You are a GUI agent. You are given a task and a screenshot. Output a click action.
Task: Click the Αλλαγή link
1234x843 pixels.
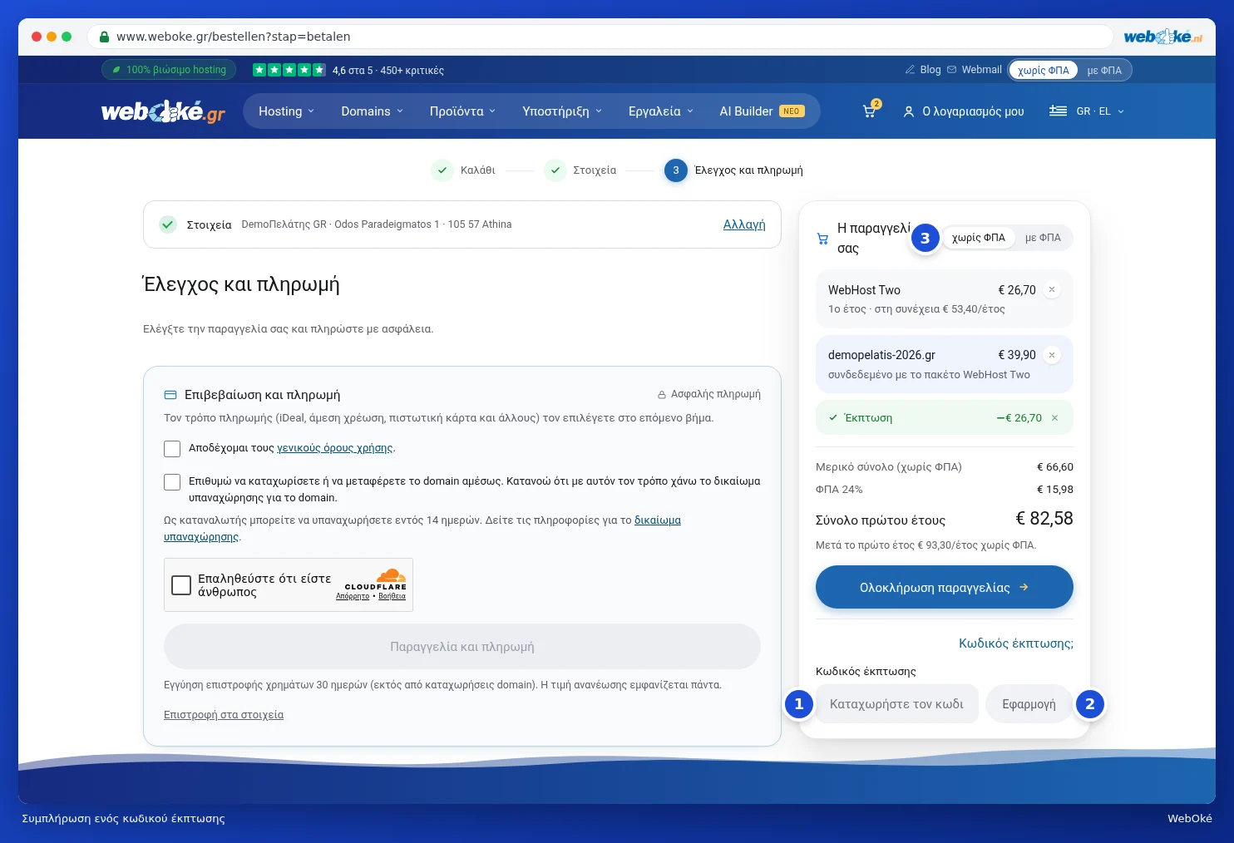[744, 224]
